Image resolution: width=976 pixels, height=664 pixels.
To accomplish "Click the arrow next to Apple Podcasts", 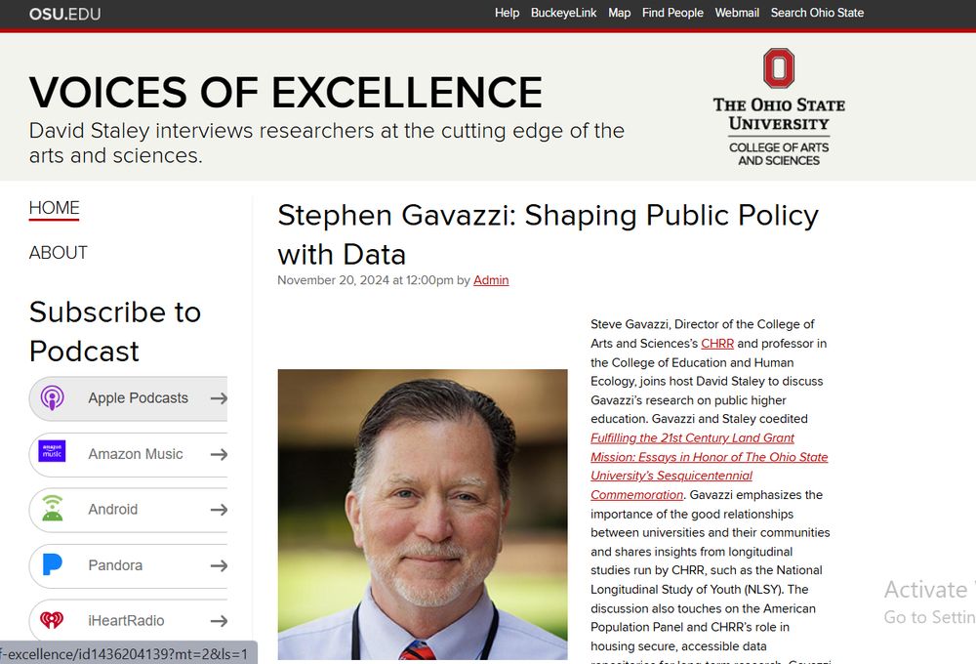I will click(x=219, y=398).
